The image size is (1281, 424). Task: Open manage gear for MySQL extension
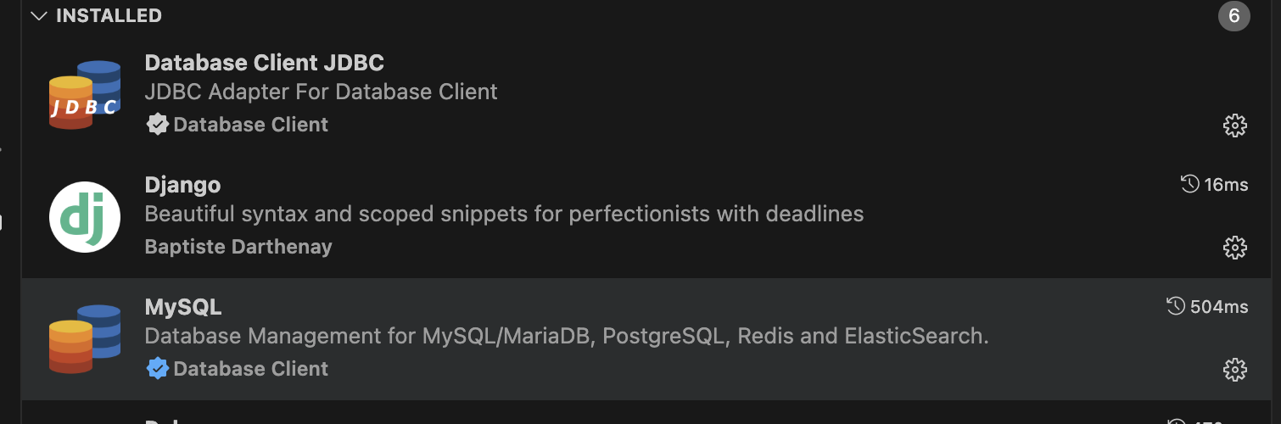(1234, 370)
